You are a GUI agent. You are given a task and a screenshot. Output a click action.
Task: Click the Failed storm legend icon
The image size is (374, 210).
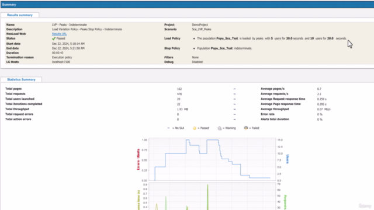coord(246,128)
